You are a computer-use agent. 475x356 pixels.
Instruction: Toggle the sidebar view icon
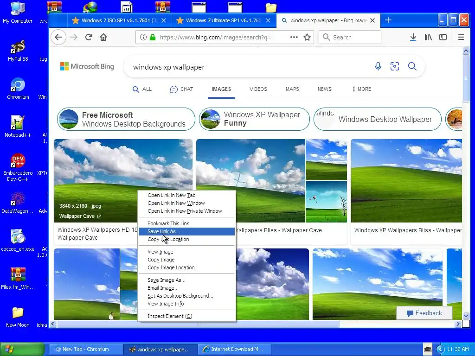[x=443, y=37]
